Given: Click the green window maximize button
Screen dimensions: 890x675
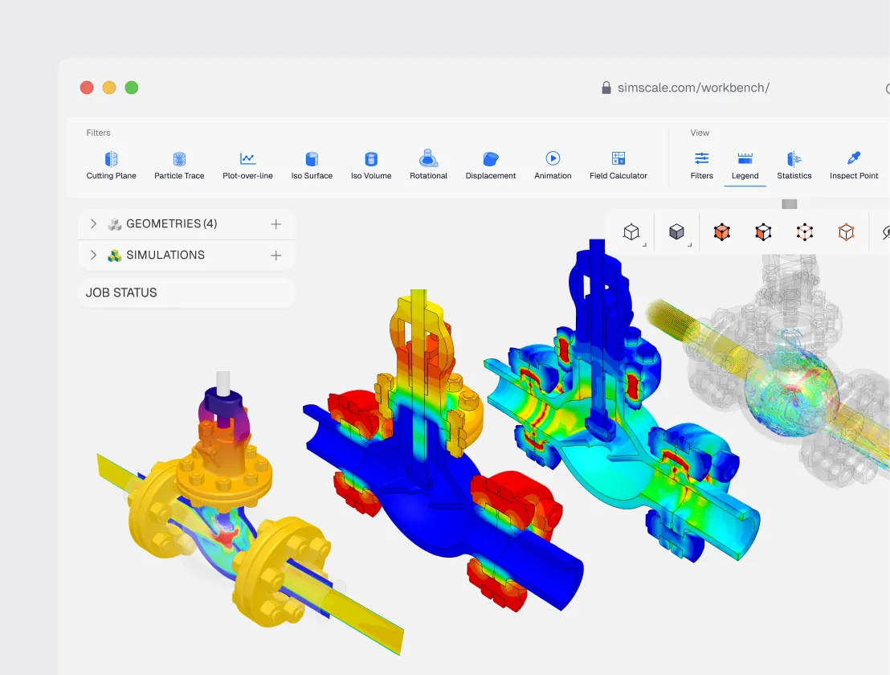Looking at the screenshot, I should click(x=132, y=88).
